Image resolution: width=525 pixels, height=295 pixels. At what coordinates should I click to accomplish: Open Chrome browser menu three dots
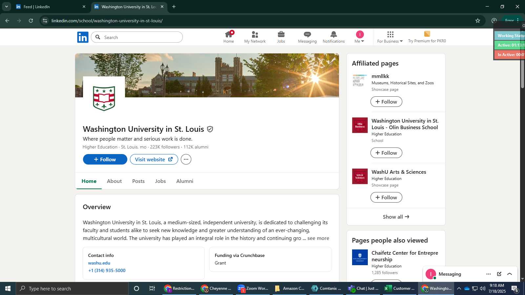[518, 20]
